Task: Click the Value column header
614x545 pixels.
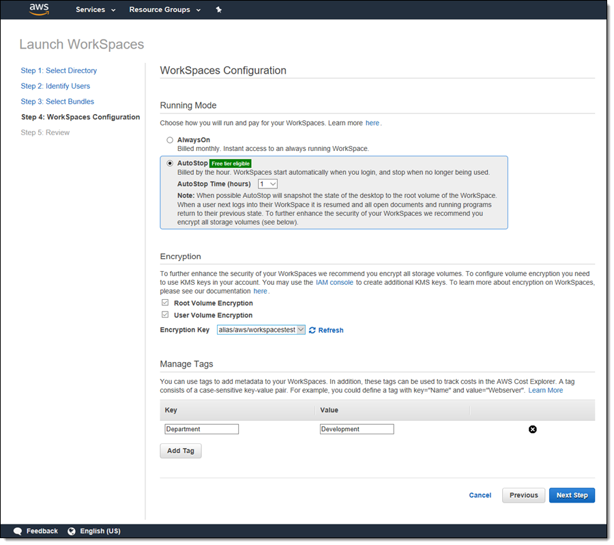Action: [329, 410]
